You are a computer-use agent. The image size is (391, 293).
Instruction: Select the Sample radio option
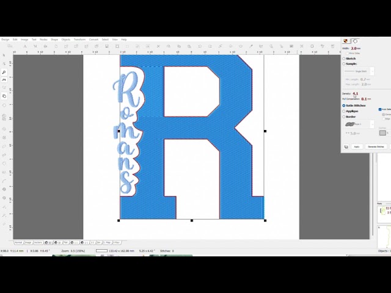pyautogui.click(x=344, y=63)
